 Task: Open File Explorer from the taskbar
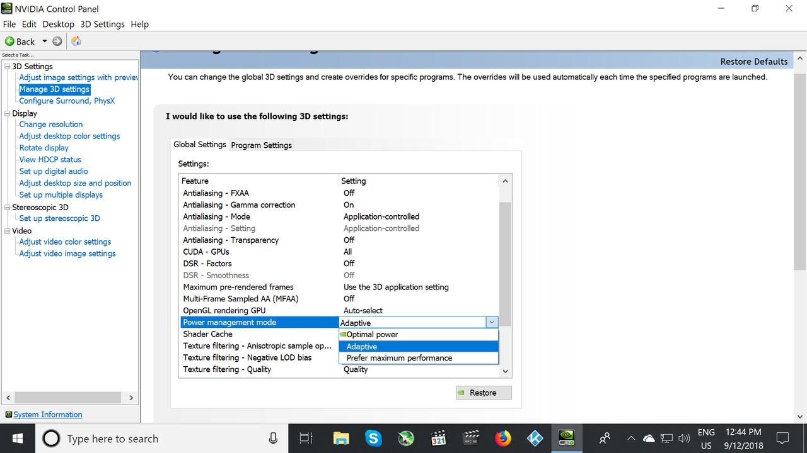pyautogui.click(x=341, y=439)
